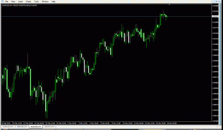This screenshot has height=130, width=223.
Task: Click the highlighted current price label on scale
Action: tap(215, 16)
